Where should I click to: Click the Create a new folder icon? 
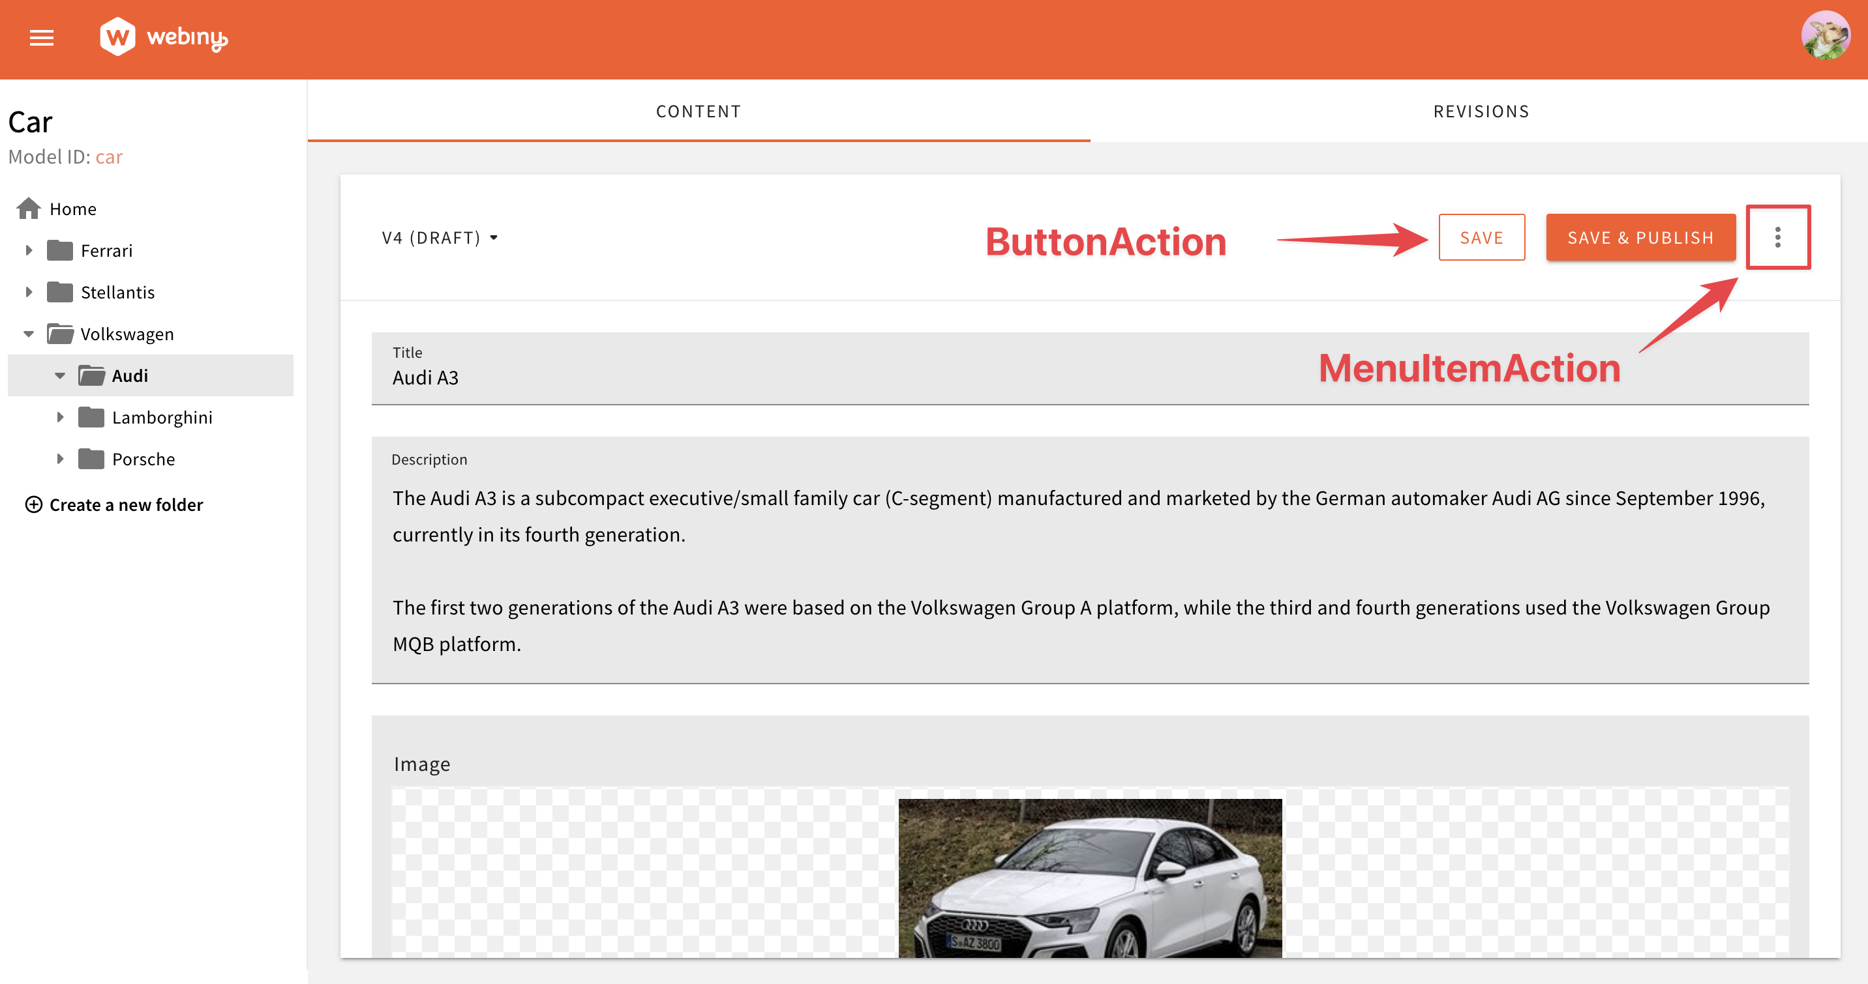point(29,504)
